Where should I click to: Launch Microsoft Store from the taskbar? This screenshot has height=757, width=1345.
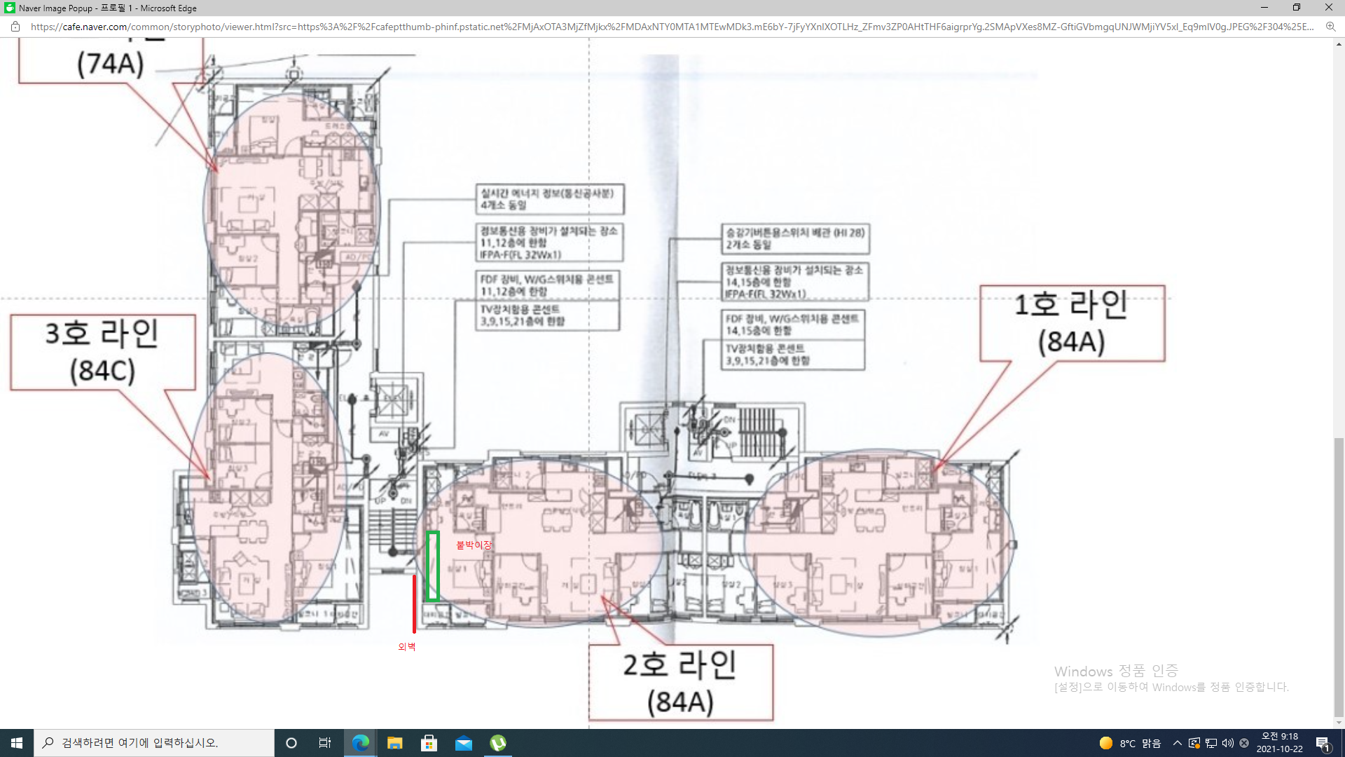pyautogui.click(x=429, y=743)
